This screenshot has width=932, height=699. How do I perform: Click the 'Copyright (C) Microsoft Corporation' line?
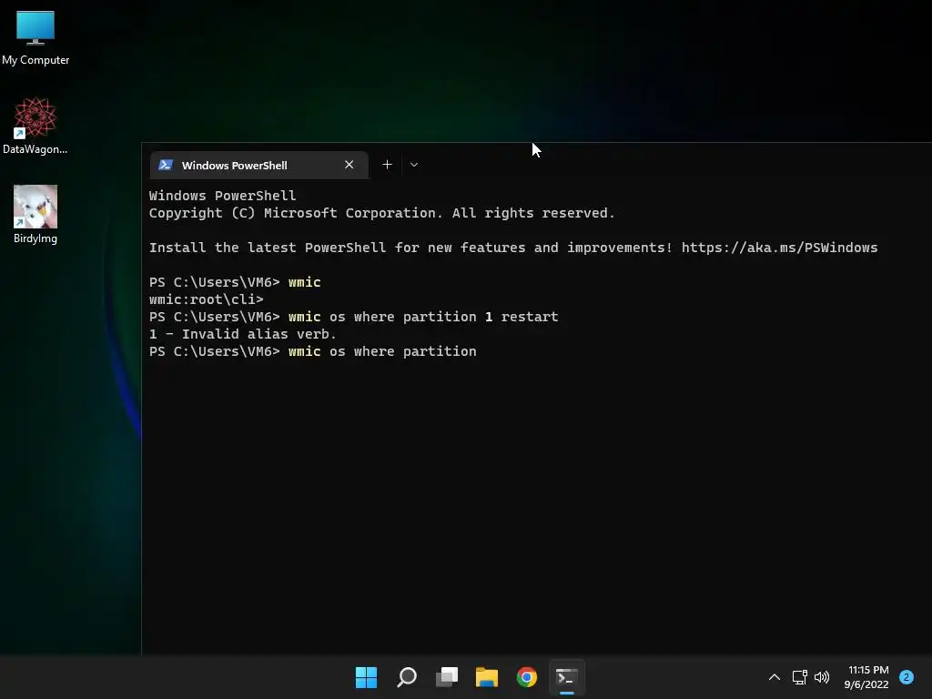point(381,213)
